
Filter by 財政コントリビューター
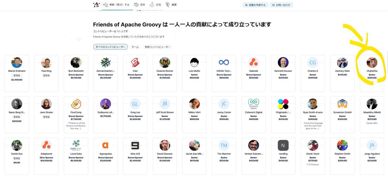point(157,47)
